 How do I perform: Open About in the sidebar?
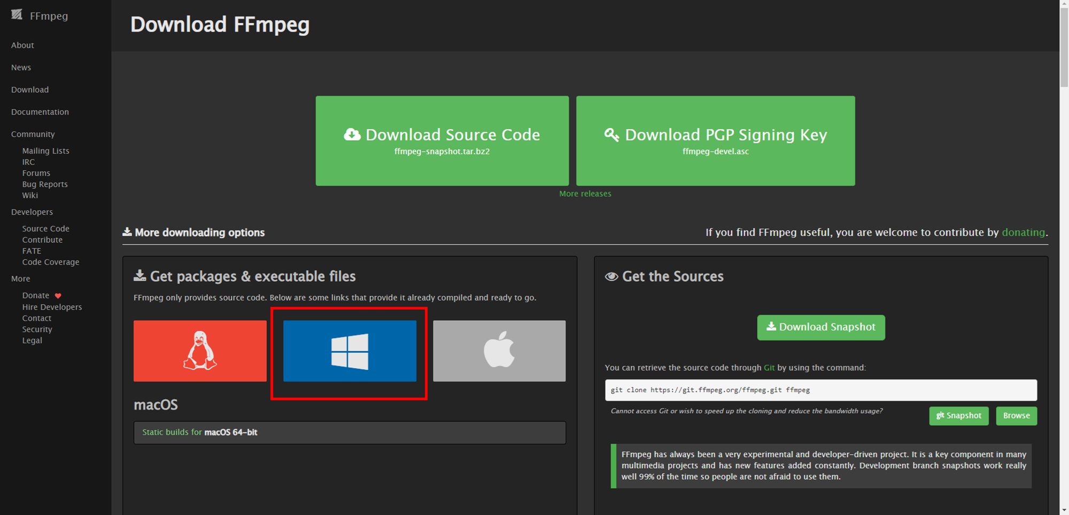[x=22, y=45]
